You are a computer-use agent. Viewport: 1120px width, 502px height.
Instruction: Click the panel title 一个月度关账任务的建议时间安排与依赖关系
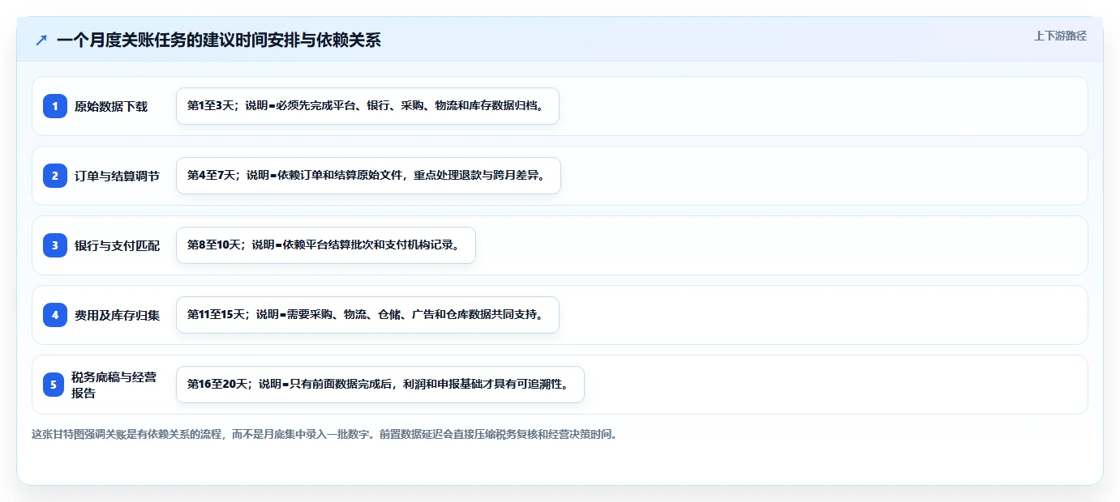pos(219,40)
